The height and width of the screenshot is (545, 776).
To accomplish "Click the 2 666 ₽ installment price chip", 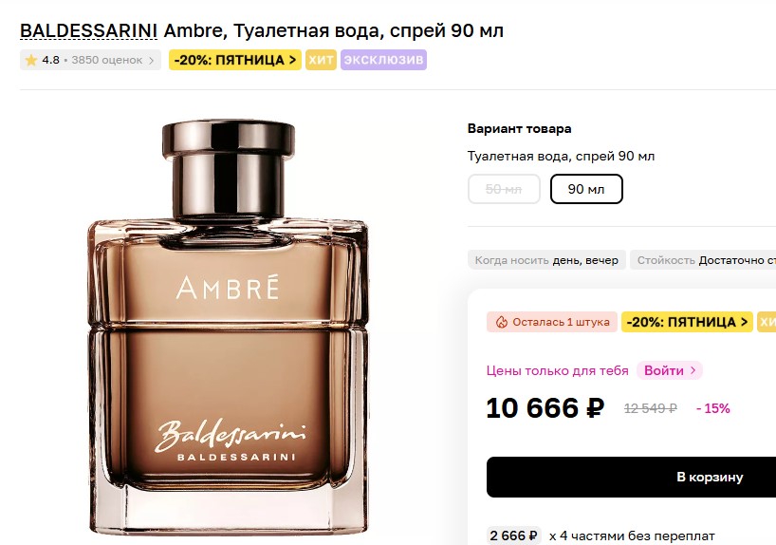I will (x=514, y=536).
